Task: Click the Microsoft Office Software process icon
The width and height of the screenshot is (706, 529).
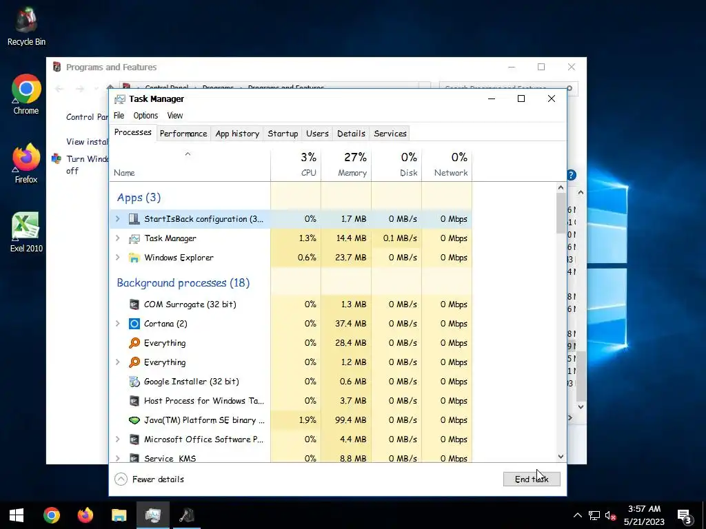Action: 134,439
